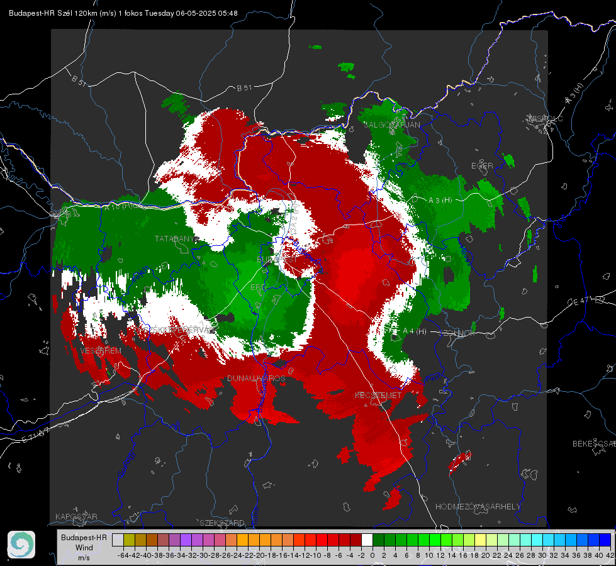Click the white swatch between -2 and 0

(x=367, y=540)
